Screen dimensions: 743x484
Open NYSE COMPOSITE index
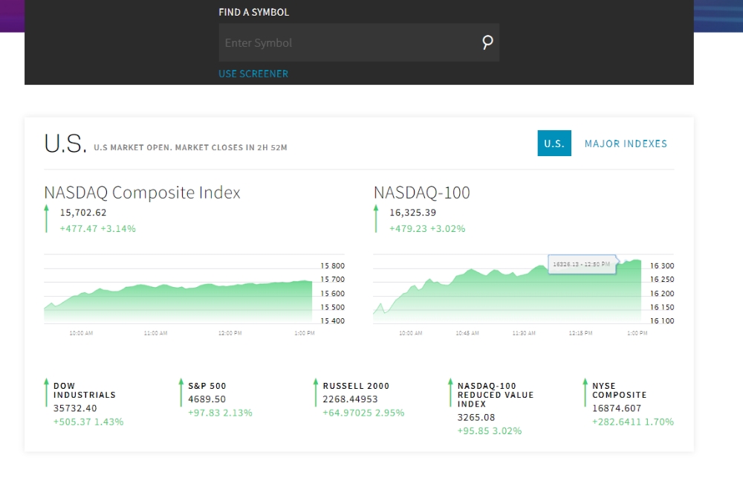pos(620,390)
